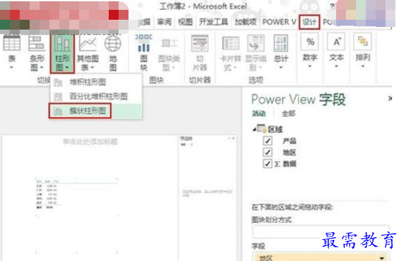The image size is (402, 261).
Task: Uncheck the 数据 field checkbox
Action: tap(268, 164)
